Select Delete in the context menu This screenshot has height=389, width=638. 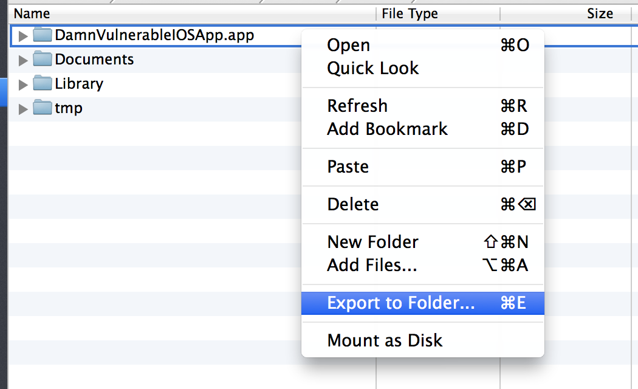coord(423,204)
